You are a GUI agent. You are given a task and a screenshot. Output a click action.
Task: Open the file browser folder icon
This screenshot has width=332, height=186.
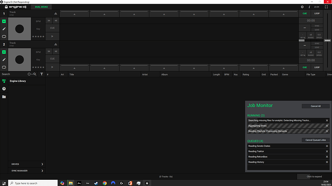4,97
